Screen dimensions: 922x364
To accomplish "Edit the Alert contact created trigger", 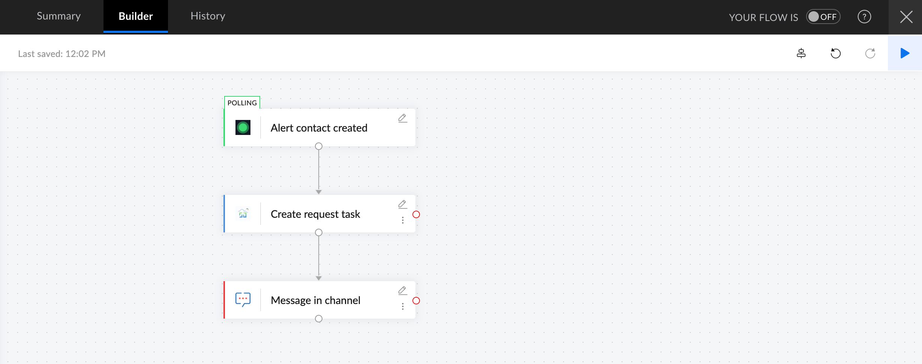I will coord(402,118).
